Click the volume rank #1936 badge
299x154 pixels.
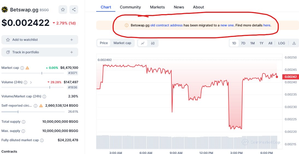73,87
